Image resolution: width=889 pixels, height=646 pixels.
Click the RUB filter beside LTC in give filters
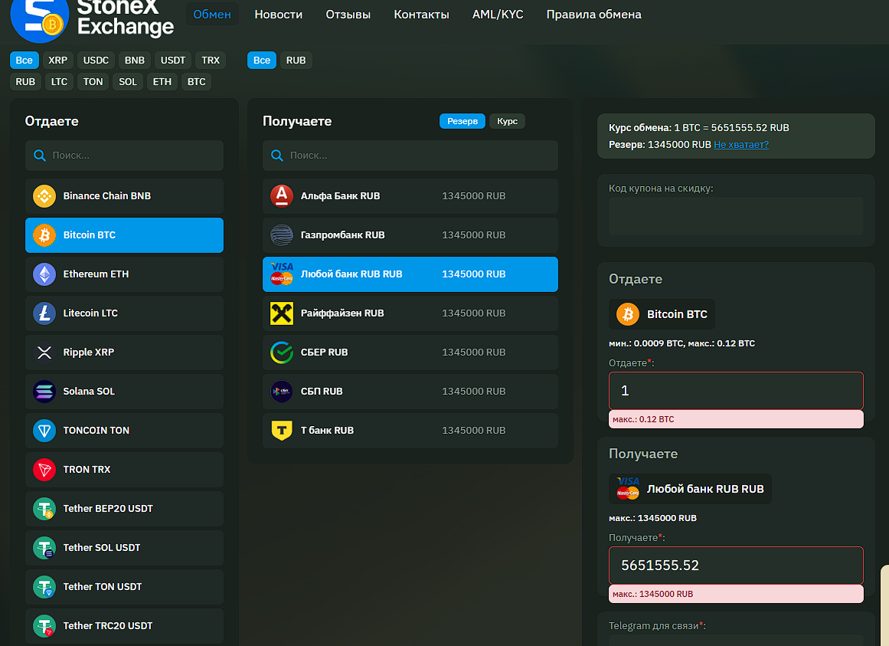25,82
